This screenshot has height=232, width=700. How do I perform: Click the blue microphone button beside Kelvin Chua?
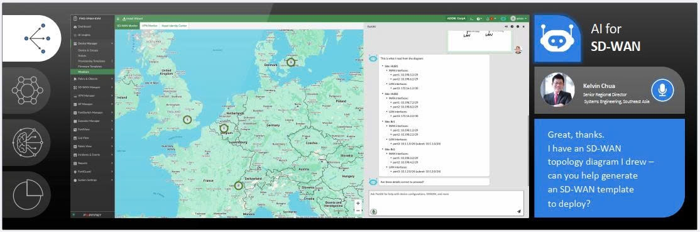662,90
